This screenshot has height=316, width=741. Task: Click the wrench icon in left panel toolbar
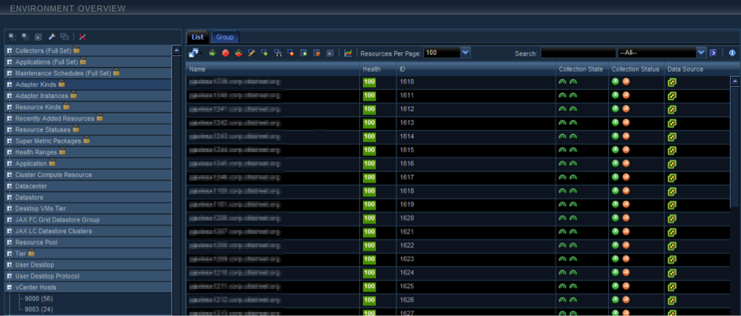[x=51, y=37]
